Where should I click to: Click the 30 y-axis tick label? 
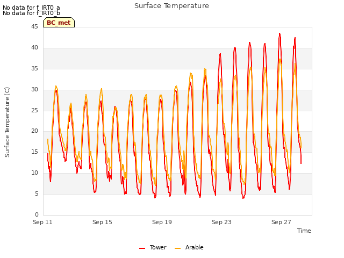click(34, 90)
